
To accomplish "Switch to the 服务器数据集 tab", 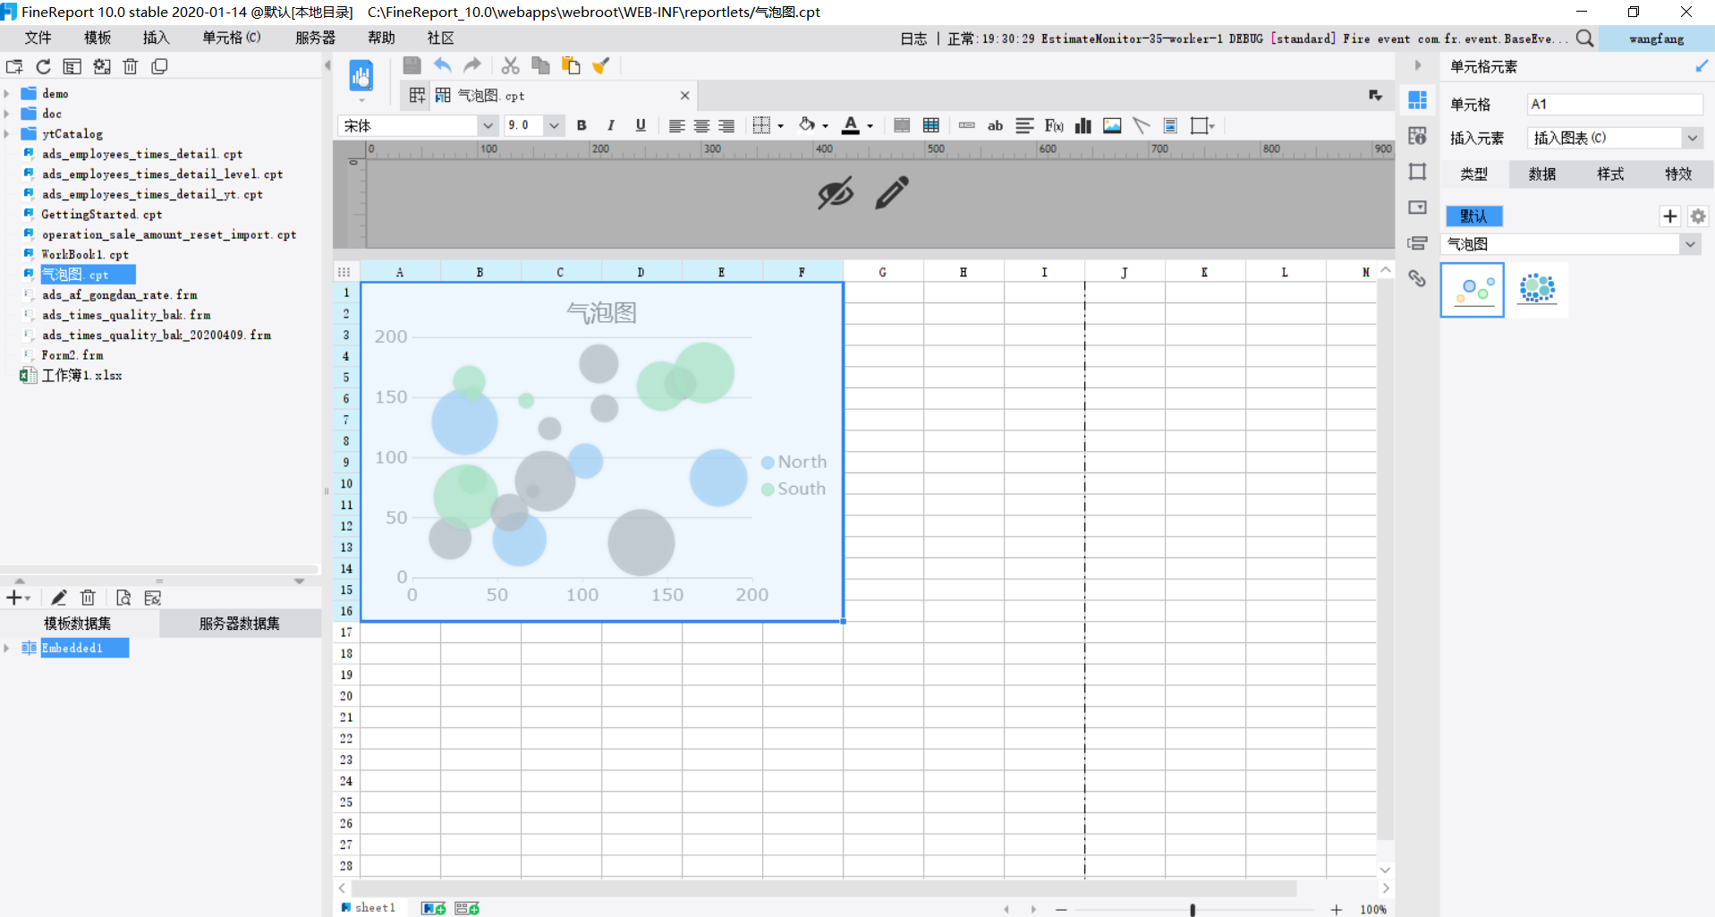I will click(x=240, y=624).
